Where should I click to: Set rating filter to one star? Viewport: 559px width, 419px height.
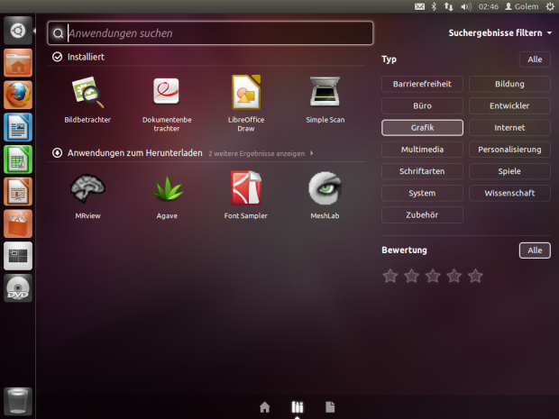(x=390, y=276)
